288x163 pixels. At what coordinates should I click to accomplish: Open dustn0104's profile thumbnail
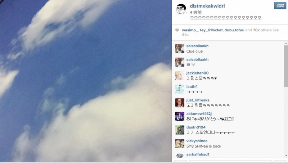pyautogui.click(x=180, y=130)
